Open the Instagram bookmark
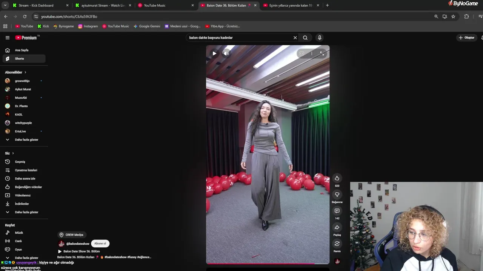Screen dimensions: 483x271 pos(88,26)
